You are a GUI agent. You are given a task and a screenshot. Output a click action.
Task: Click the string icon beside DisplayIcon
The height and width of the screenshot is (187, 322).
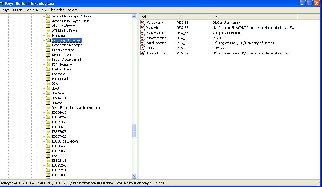(143, 27)
